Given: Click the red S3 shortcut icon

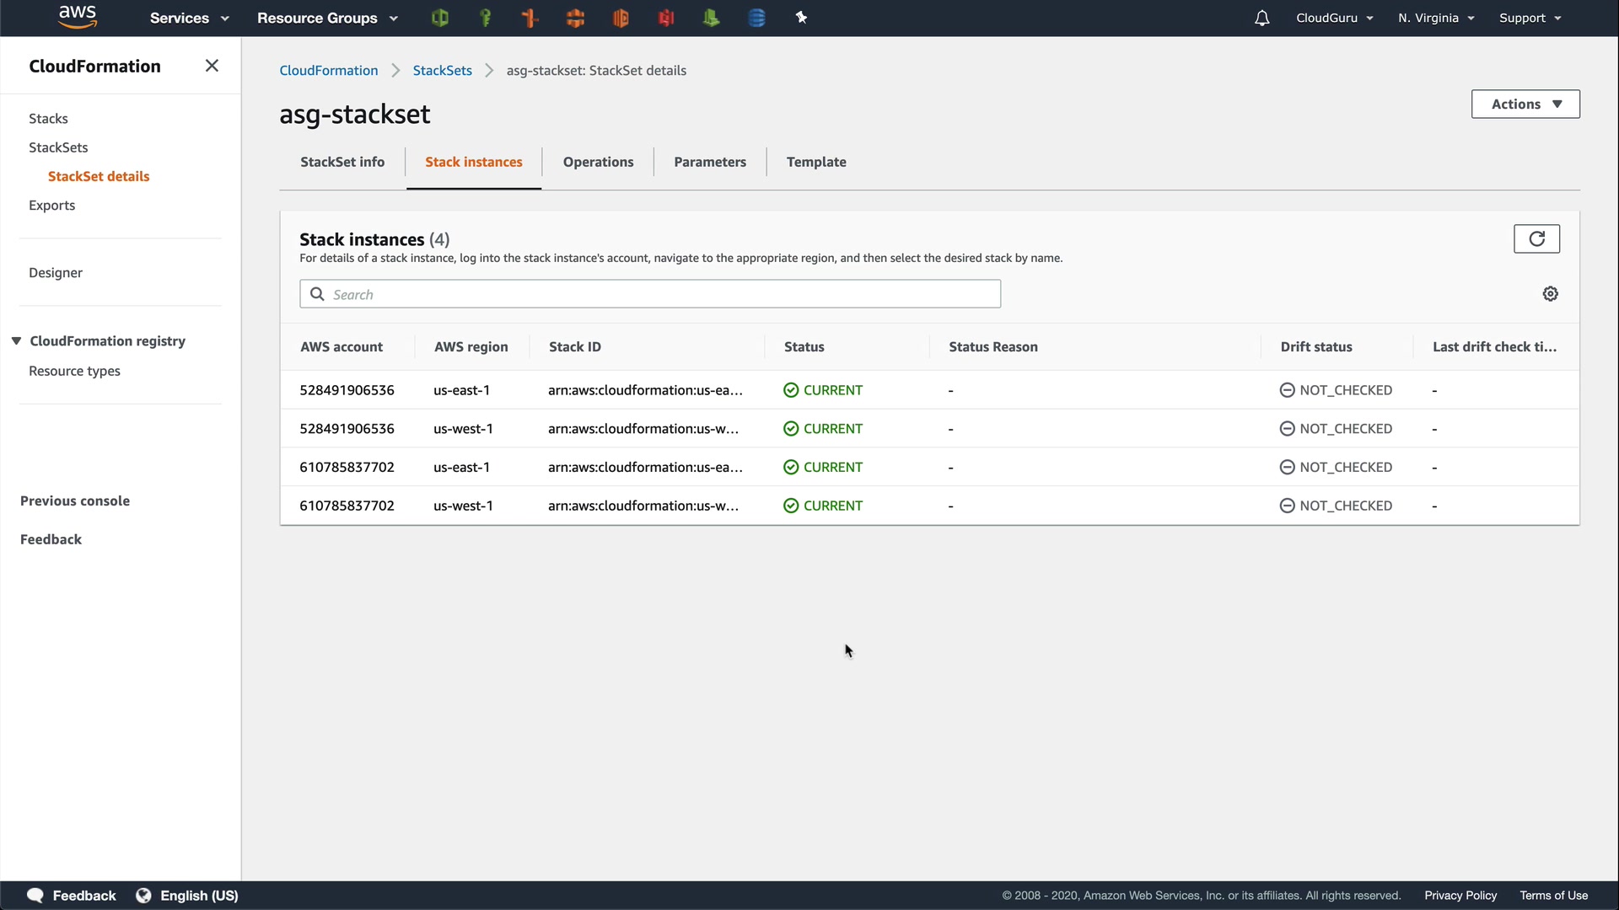Looking at the screenshot, I should click(x=666, y=18).
